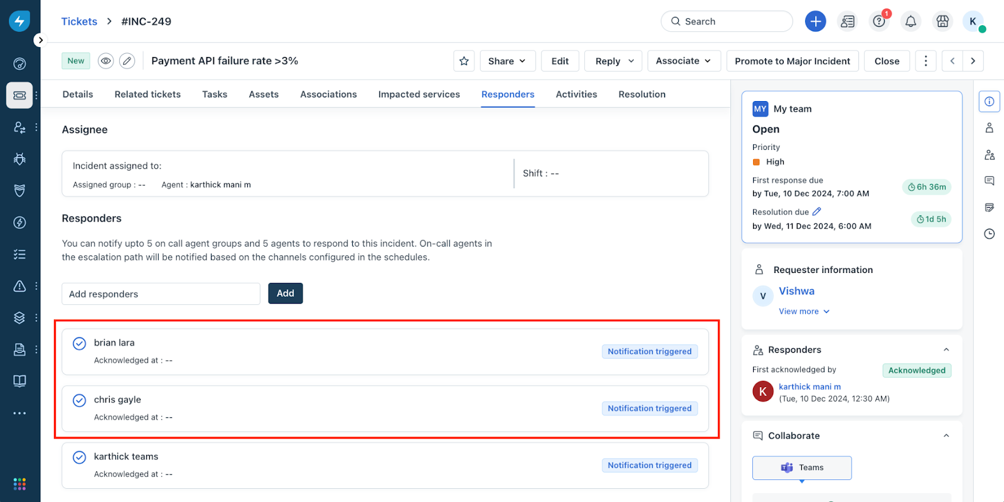Open the Problems bug icon in sidebar
This screenshot has width=1004, height=502.
pos(19,159)
